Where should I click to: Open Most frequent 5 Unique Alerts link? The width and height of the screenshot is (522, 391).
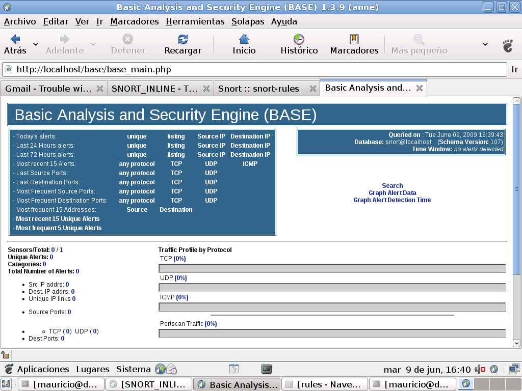tap(59, 228)
